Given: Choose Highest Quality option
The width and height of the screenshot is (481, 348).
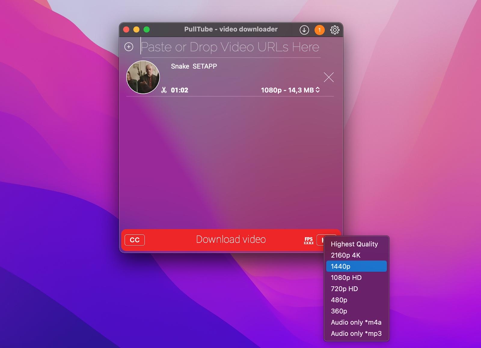Looking at the screenshot, I should pyautogui.click(x=357, y=244).
